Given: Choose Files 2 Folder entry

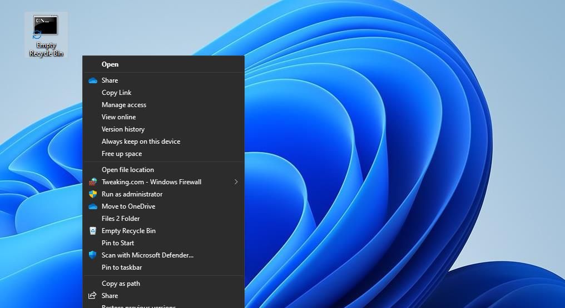Looking at the screenshot, I should pos(121,219).
